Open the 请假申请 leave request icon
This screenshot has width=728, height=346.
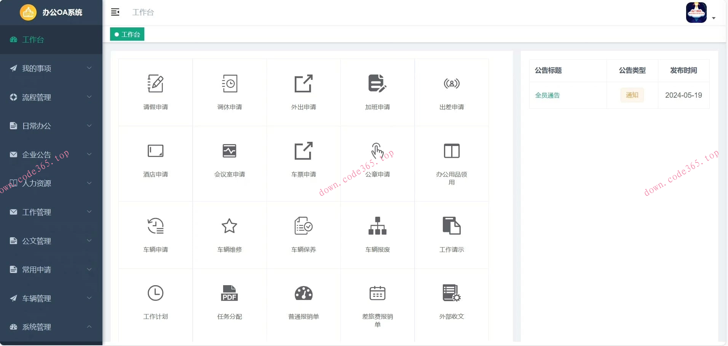(x=155, y=92)
